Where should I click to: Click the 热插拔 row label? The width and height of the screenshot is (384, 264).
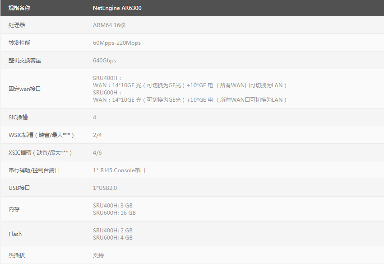(17, 255)
